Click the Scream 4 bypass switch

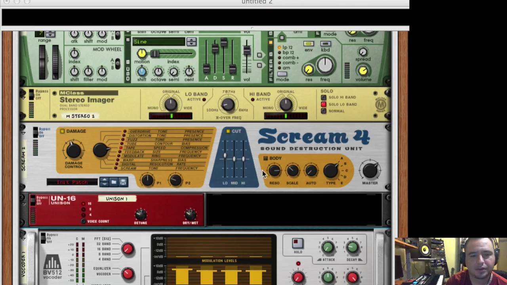[x=35, y=133]
